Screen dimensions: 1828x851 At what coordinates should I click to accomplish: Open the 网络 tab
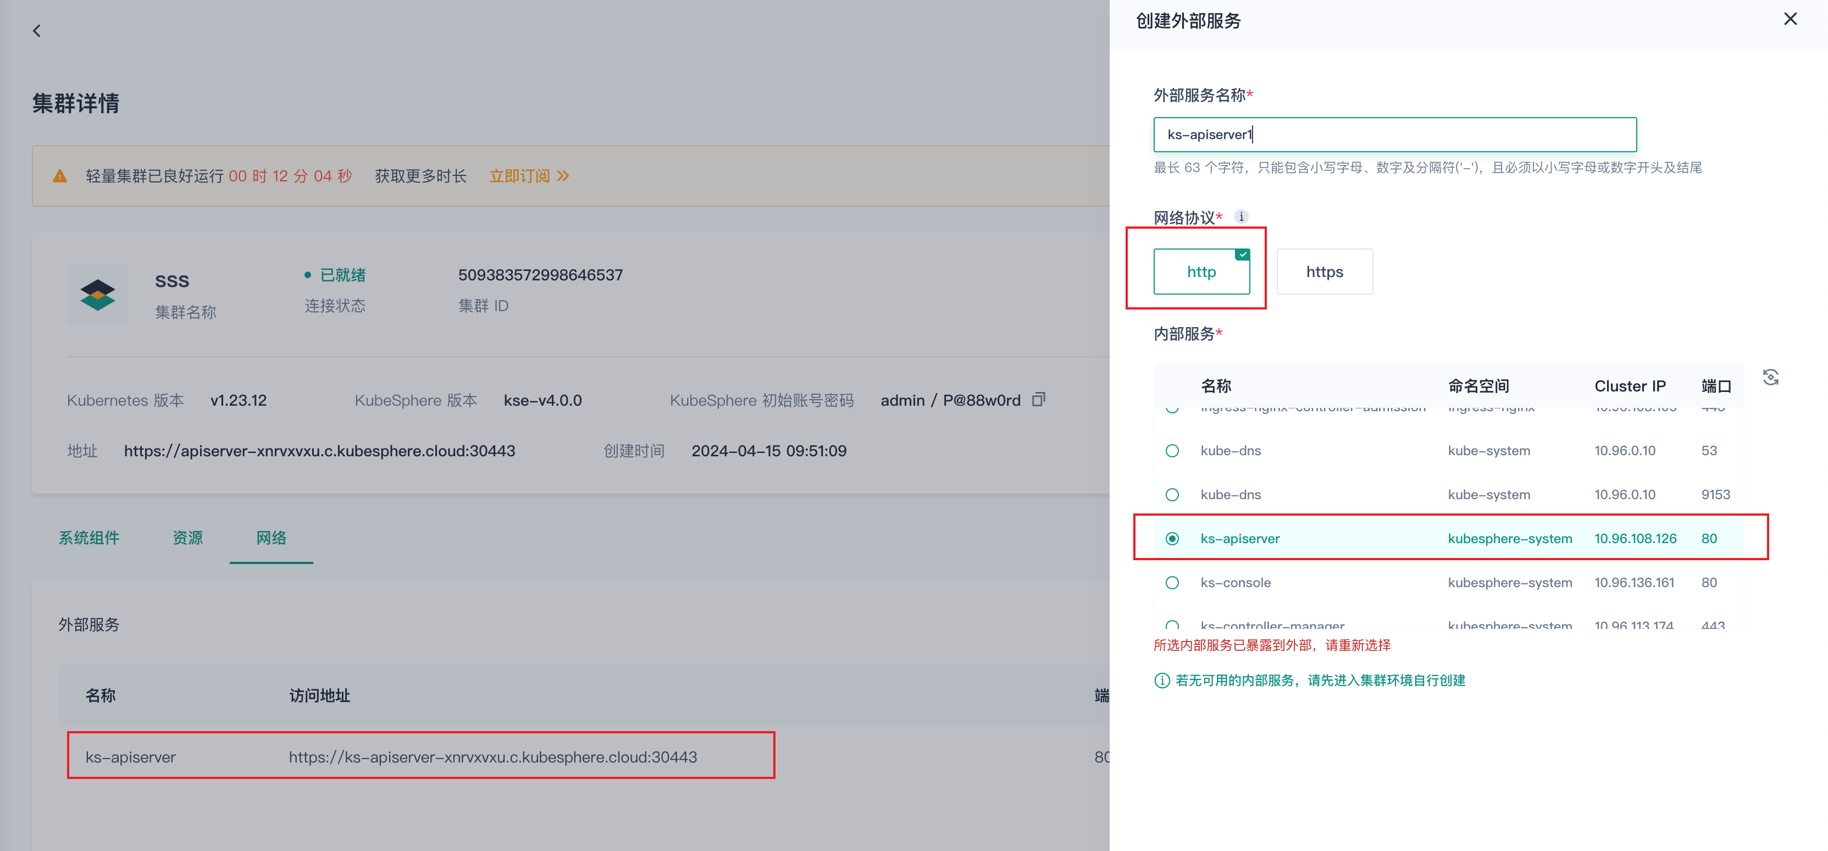tap(271, 538)
